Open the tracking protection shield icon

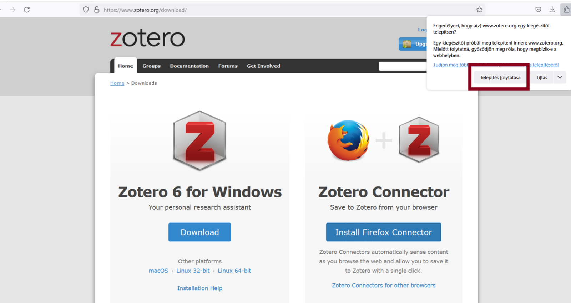point(86,10)
